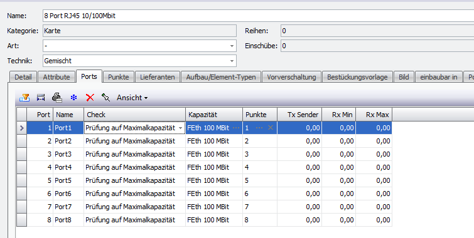Viewport: 474px width, 238px height.
Task: Select row header of Port5 row
Action: pos(22,180)
